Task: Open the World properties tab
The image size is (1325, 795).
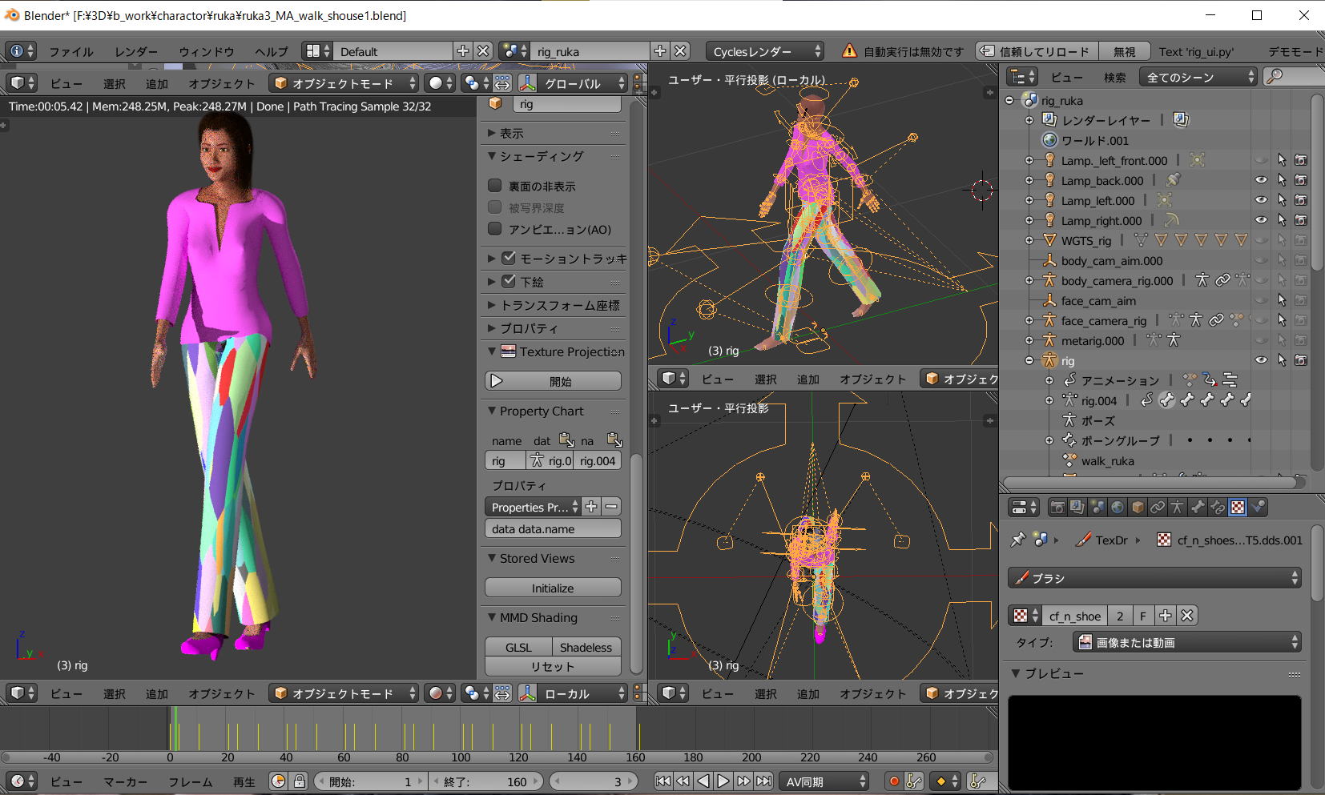Action: click(x=1118, y=508)
